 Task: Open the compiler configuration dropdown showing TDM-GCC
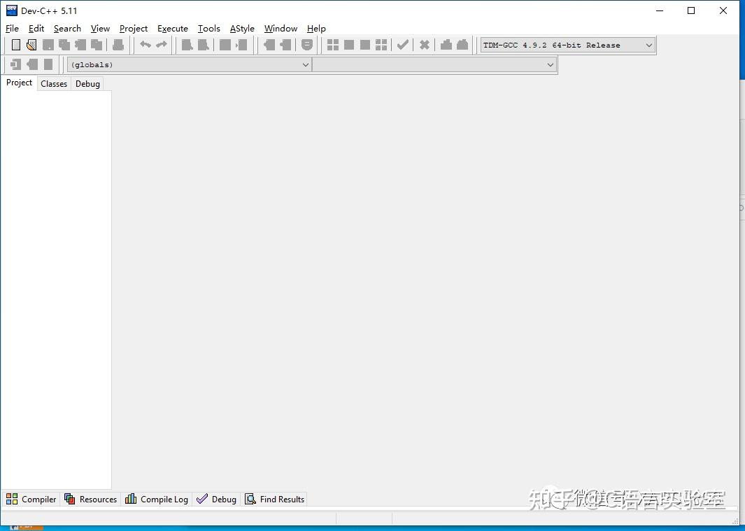click(648, 45)
